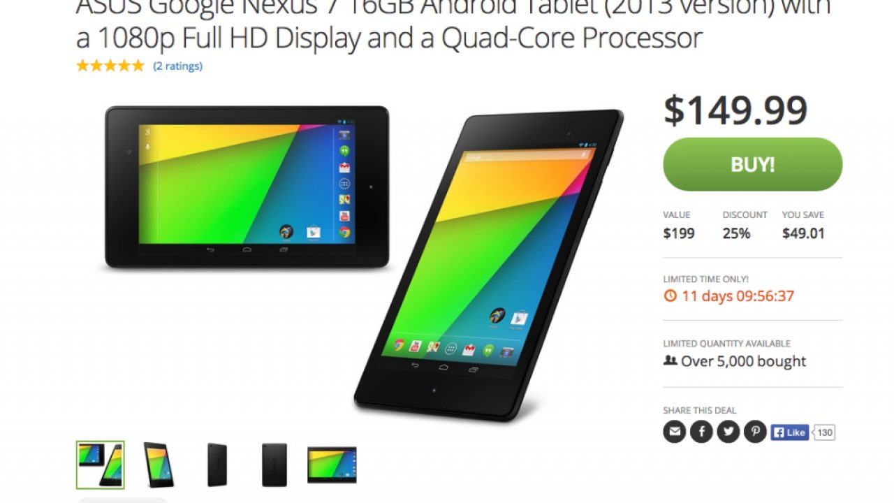The height and width of the screenshot is (503, 894).
Task: Share deal on Twitter icon
Action: [x=728, y=432]
